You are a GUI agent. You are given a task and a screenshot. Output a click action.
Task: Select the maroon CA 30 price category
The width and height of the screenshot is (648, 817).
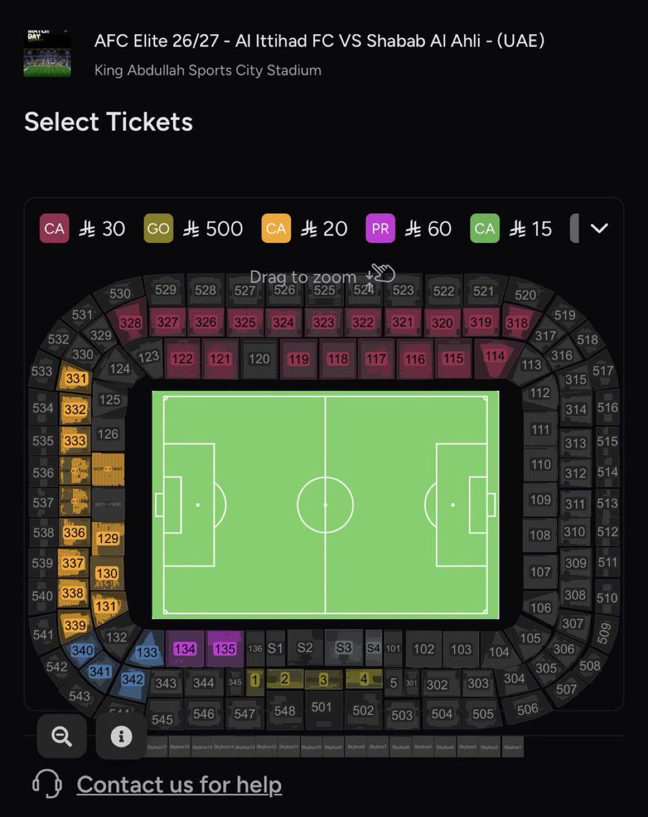(x=83, y=229)
